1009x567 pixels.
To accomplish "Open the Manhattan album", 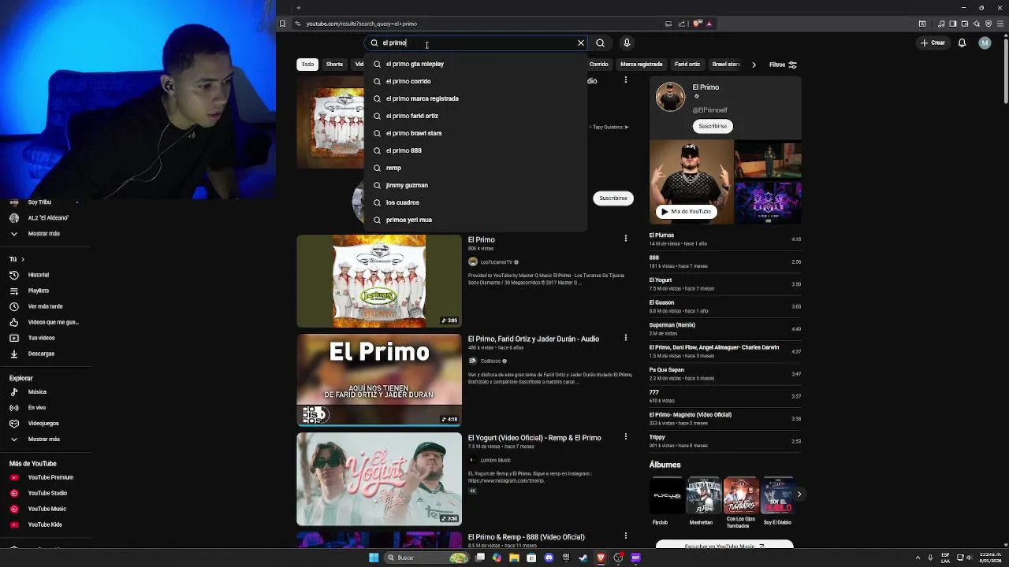I will pyautogui.click(x=703, y=502).
